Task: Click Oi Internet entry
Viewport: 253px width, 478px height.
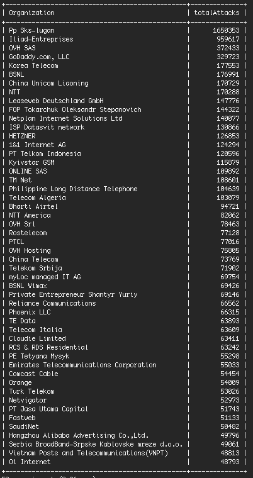Action: [x=30, y=462]
